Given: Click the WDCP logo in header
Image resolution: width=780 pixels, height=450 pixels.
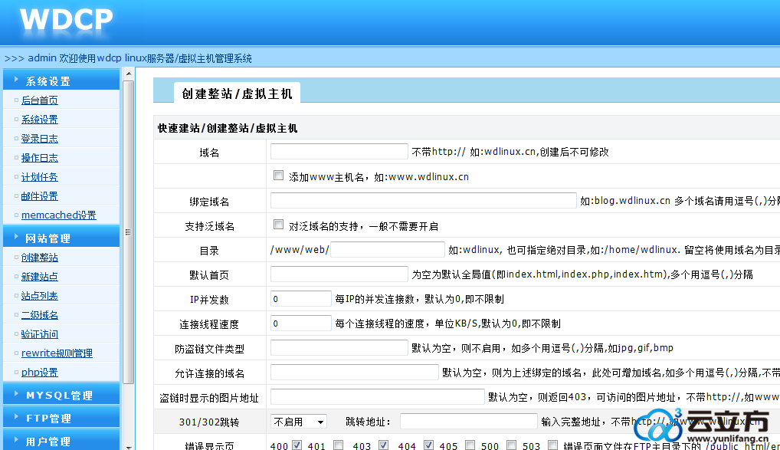Looking at the screenshot, I should tap(66, 21).
